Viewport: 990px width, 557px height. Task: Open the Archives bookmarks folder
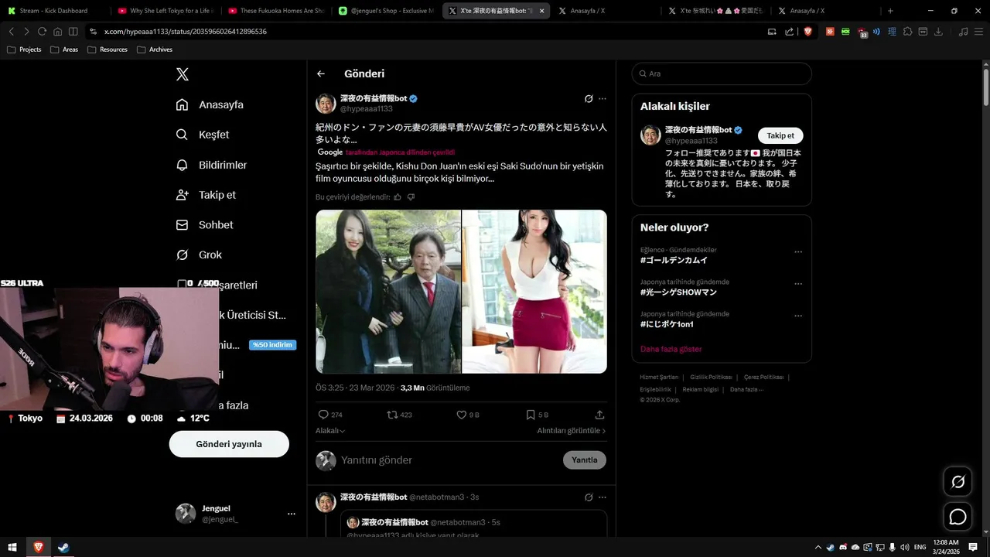point(155,50)
